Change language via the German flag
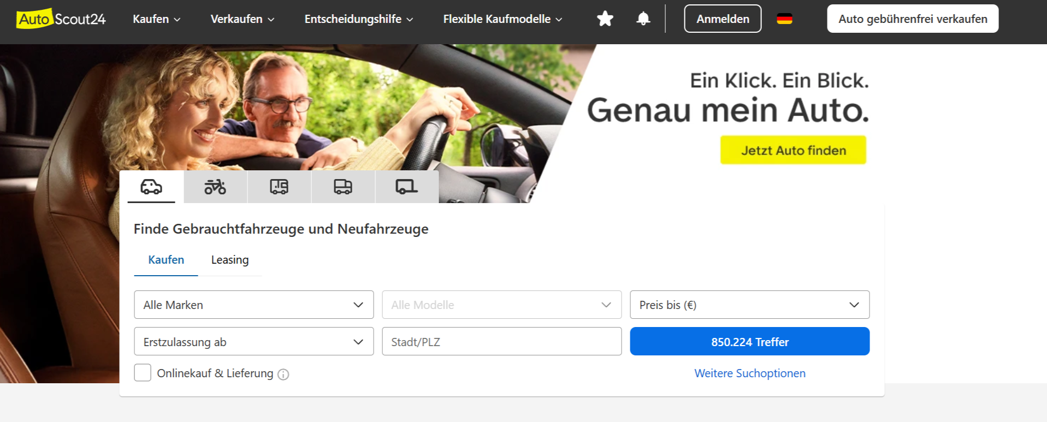Viewport: 1047px width, 422px height. [x=784, y=19]
